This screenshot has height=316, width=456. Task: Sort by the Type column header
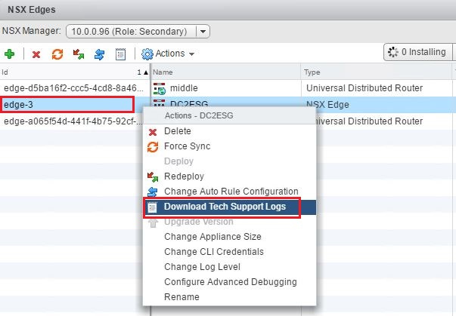coord(377,72)
